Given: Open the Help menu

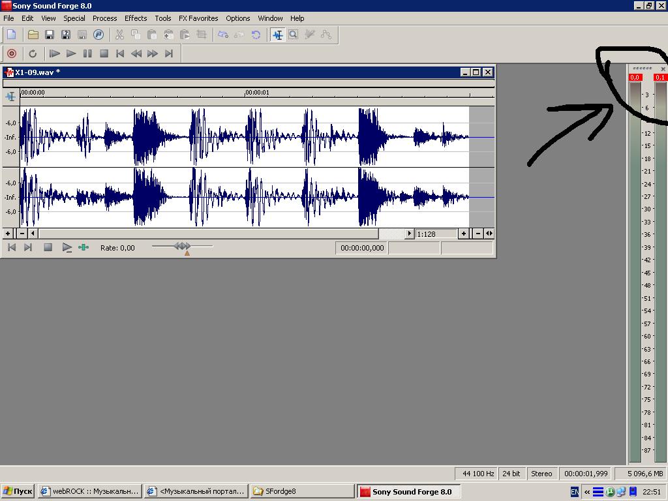Looking at the screenshot, I should pos(297,18).
